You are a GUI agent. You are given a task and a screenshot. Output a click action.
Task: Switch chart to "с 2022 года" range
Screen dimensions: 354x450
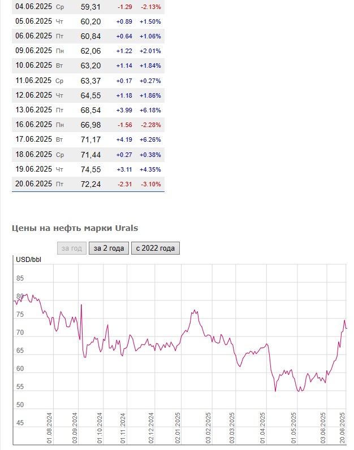coord(155,248)
